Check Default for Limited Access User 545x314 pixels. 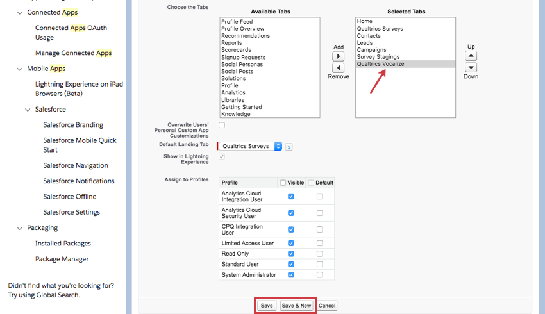click(320, 243)
